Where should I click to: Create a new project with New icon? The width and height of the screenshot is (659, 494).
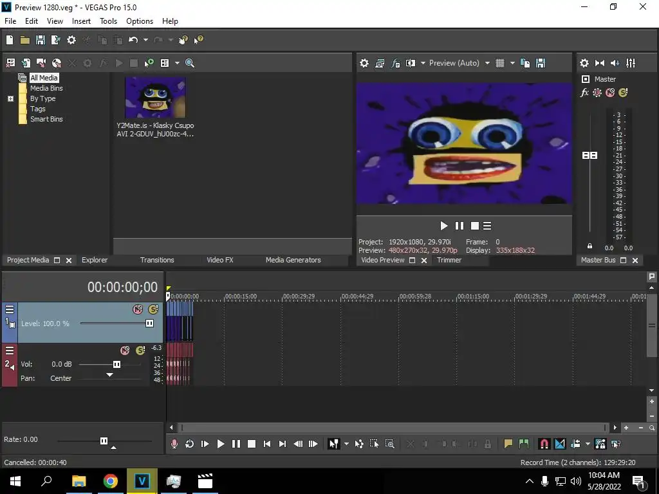click(10, 40)
